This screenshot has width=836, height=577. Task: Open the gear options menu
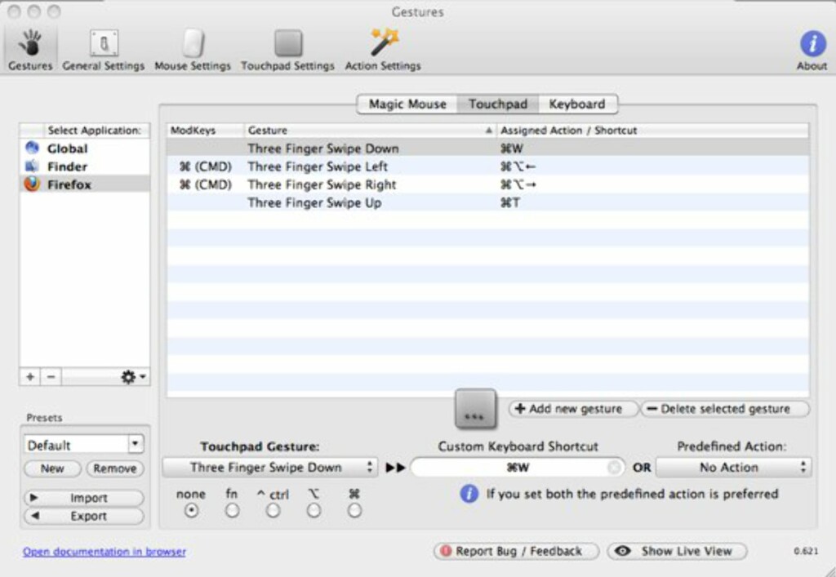pos(133,377)
